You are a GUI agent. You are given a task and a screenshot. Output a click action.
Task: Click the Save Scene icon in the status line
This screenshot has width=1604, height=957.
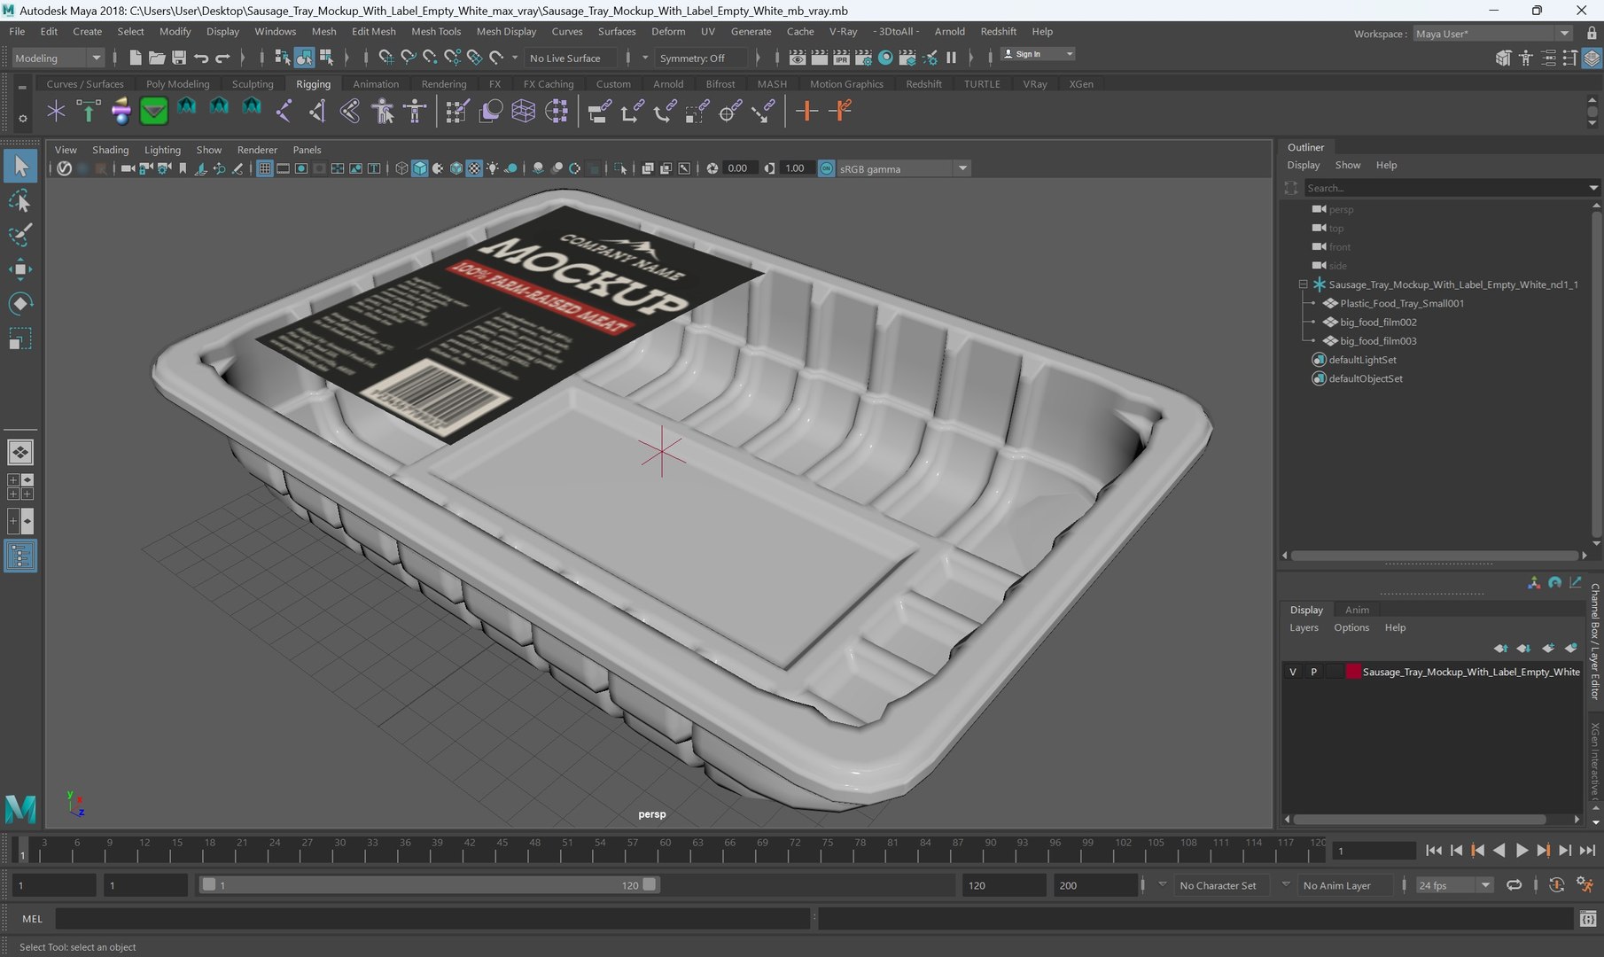pos(178,58)
